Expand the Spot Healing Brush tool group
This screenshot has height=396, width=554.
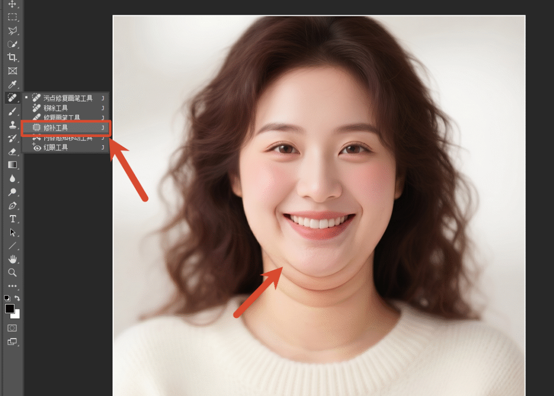[x=12, y=98]
